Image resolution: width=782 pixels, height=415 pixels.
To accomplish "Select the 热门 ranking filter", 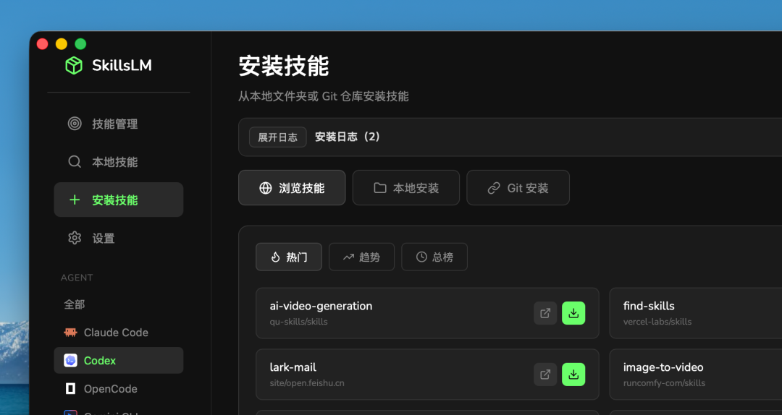I will (289, 257).
